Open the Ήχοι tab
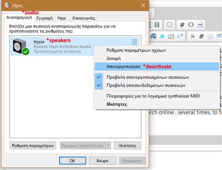Viewport: 222px width, 170px height. coord(62,18)
